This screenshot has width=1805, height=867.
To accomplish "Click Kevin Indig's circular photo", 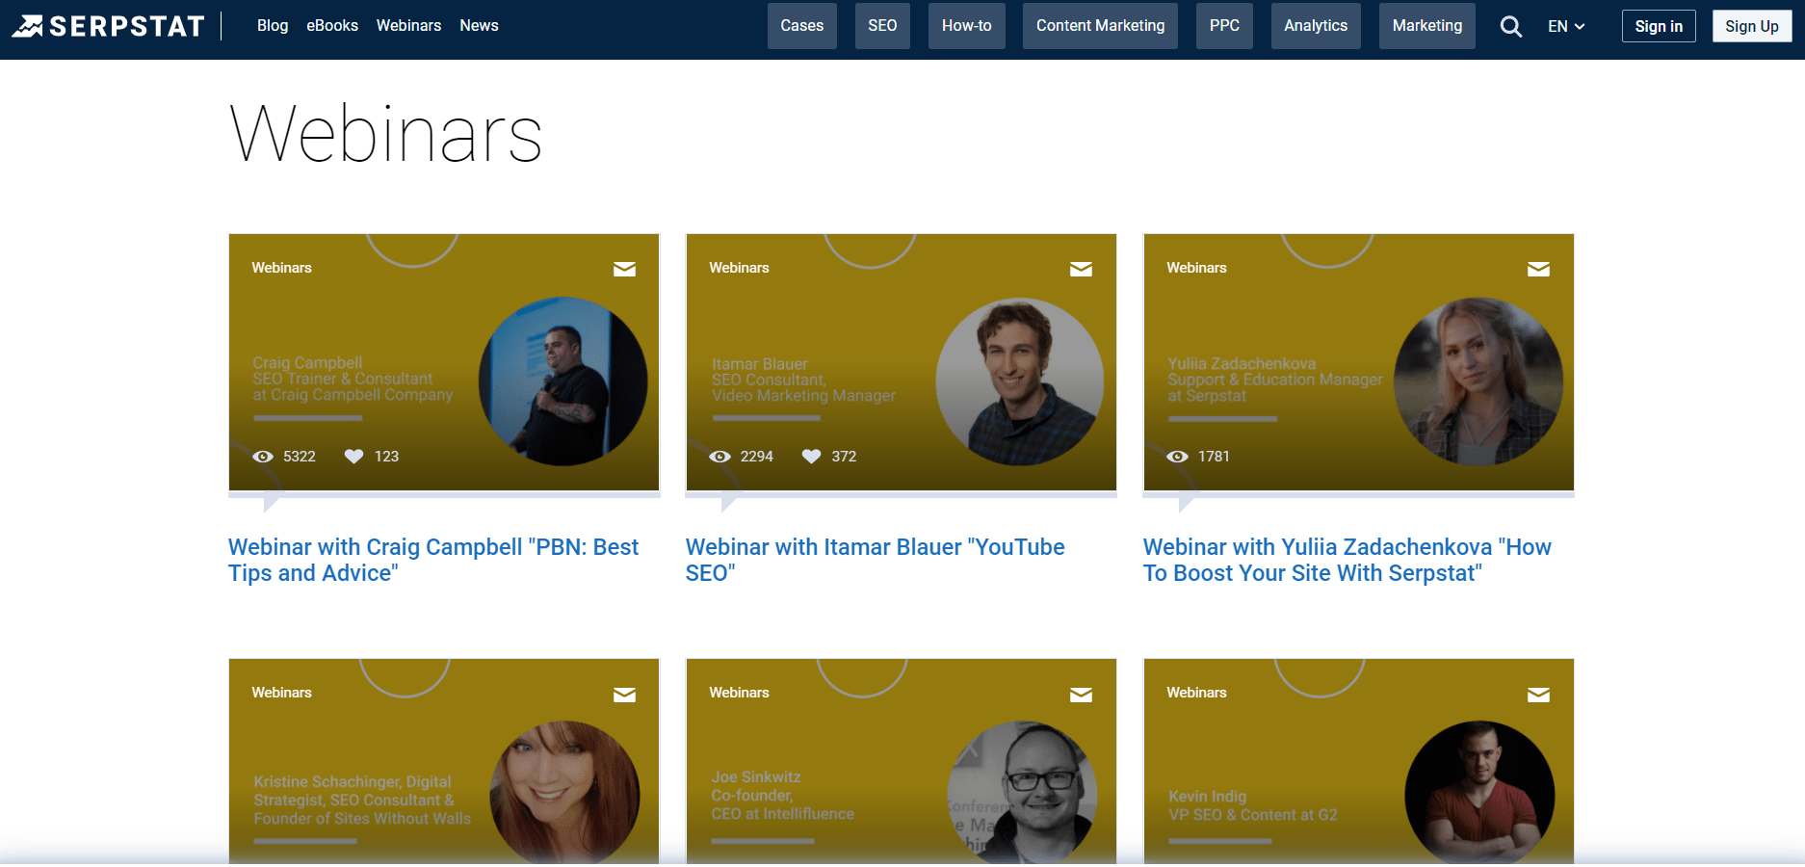I will tap(1479, 792).
